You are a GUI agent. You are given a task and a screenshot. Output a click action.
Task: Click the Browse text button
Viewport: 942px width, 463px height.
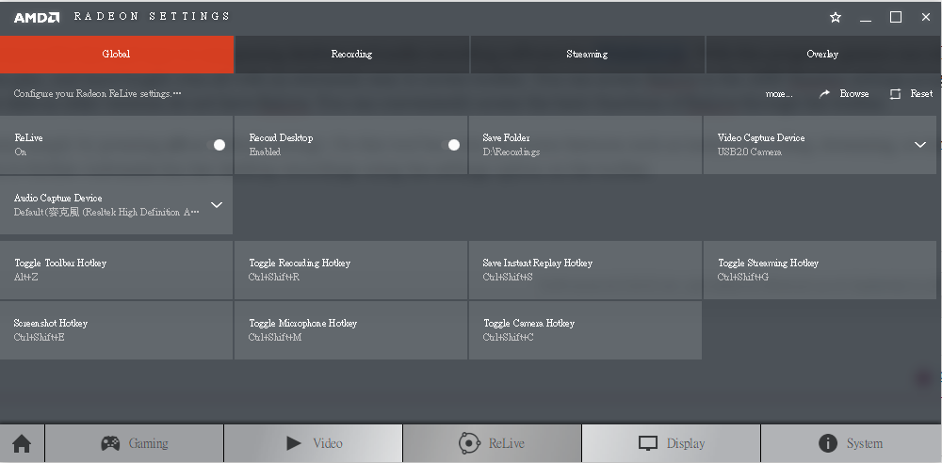coord(854,94)
